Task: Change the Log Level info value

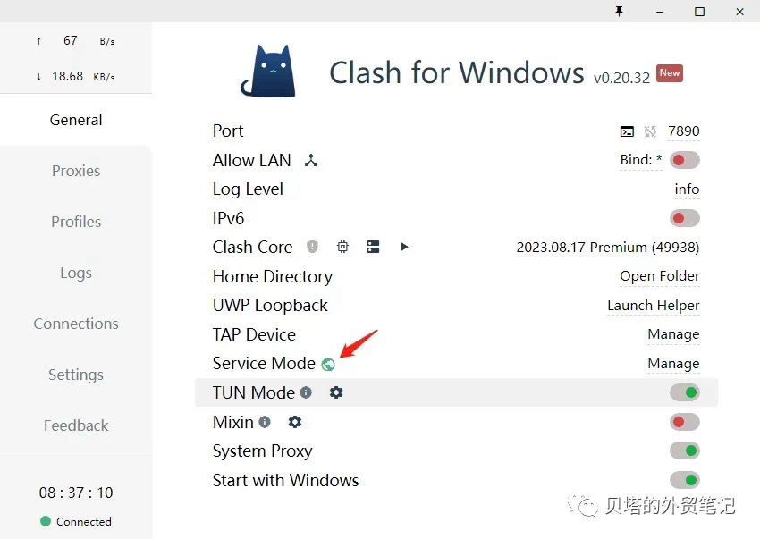Action: click(687, 189)
